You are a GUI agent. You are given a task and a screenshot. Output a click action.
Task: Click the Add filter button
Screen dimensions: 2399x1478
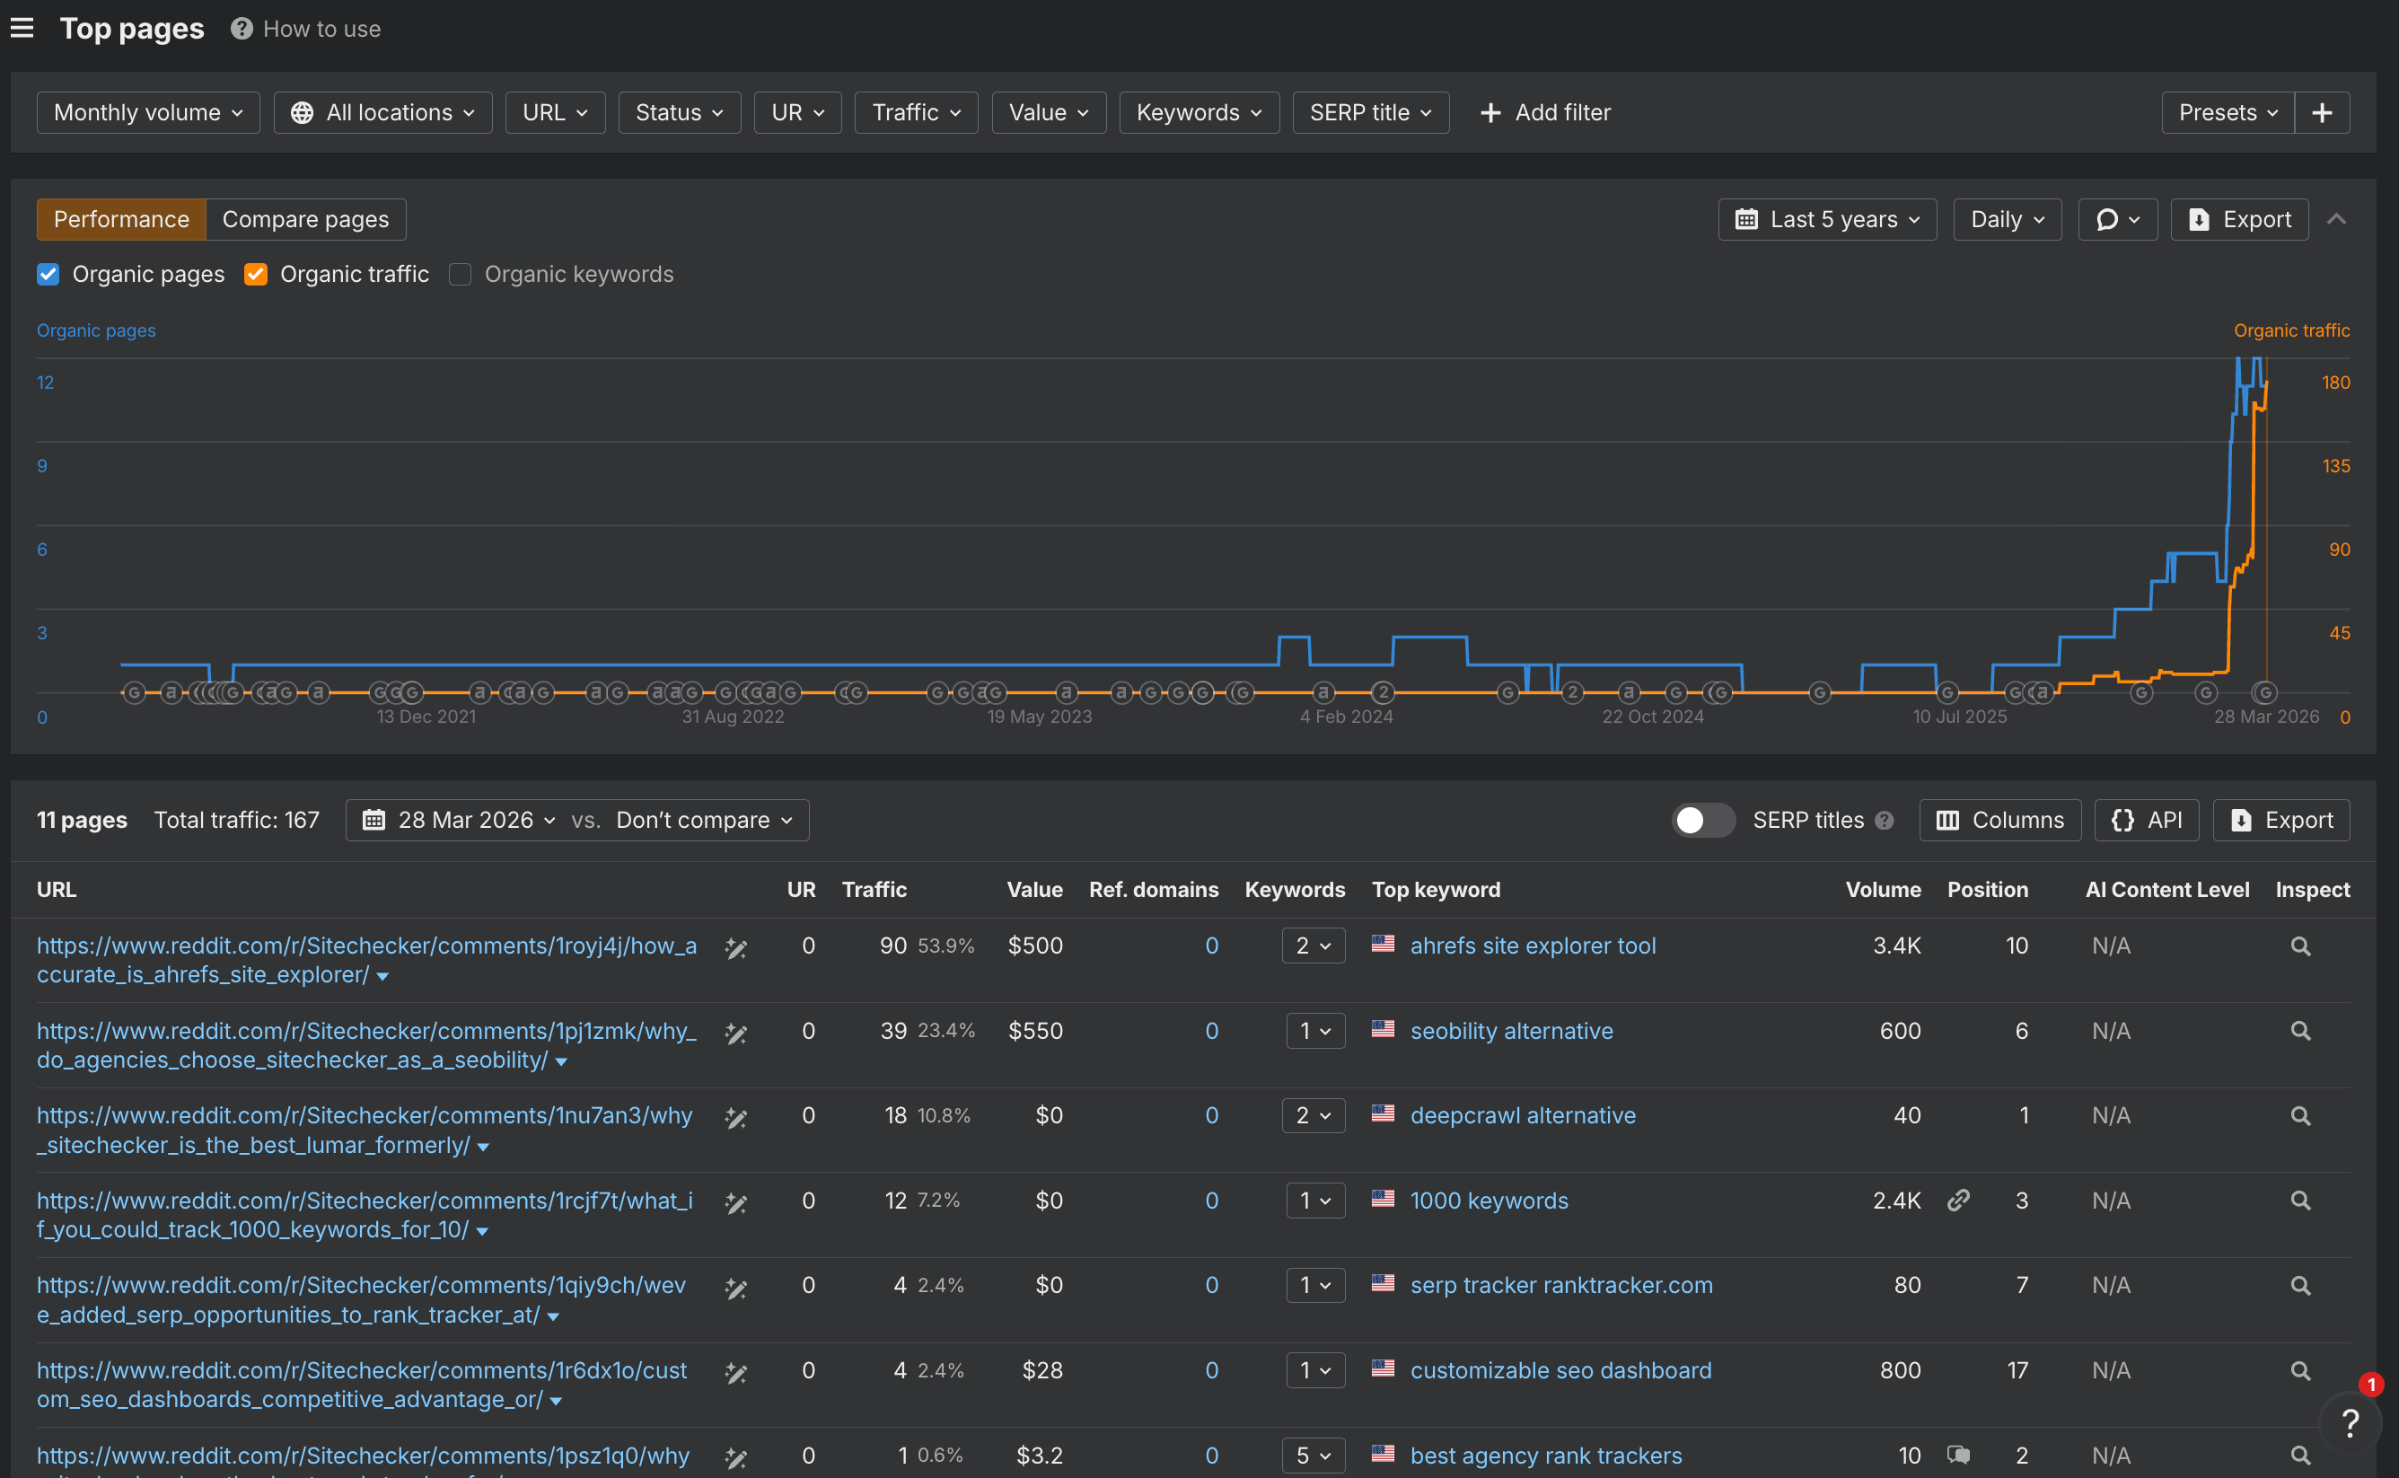tap(1545, 112)
